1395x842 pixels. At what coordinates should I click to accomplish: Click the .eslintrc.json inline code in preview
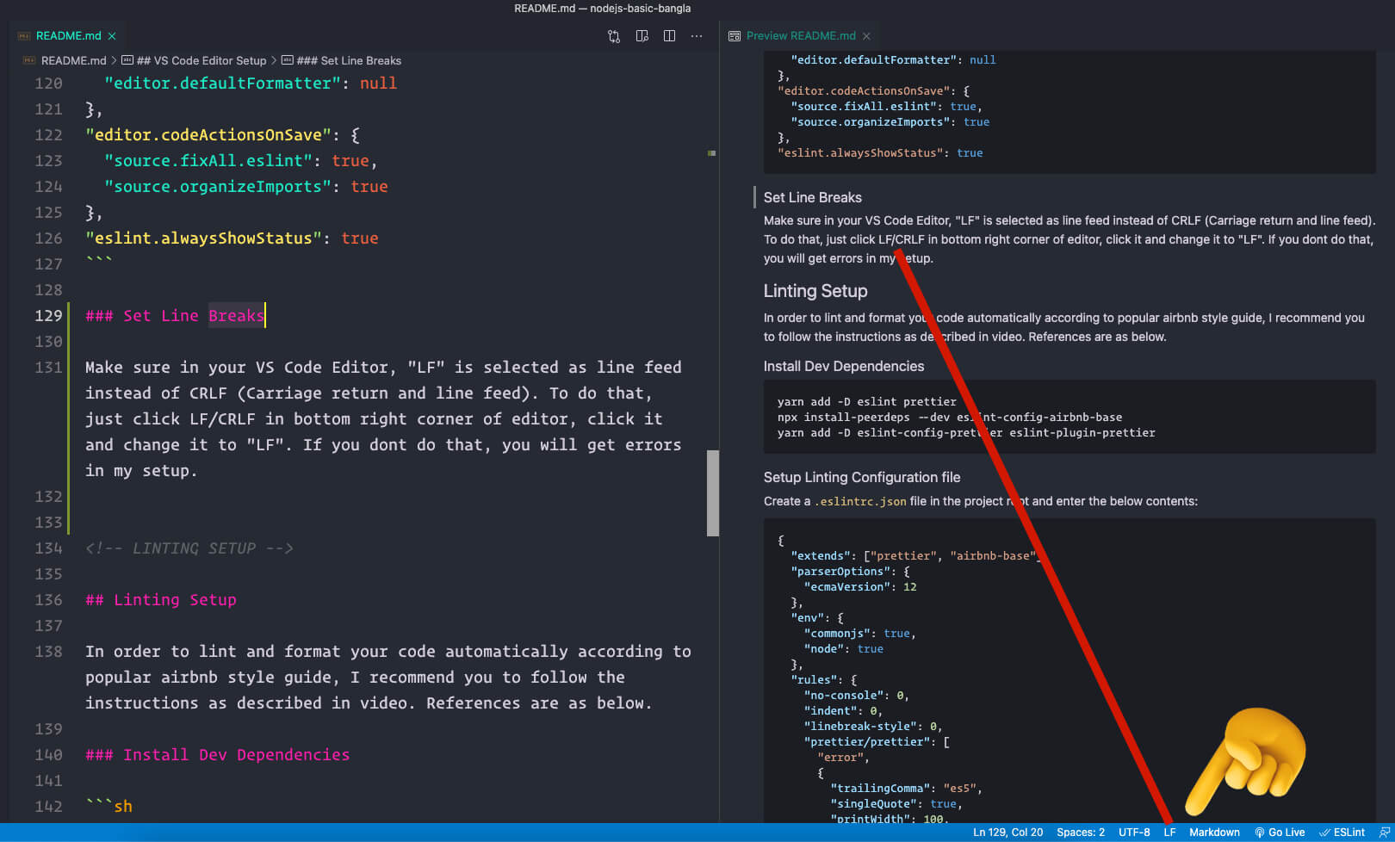[860, 501]
